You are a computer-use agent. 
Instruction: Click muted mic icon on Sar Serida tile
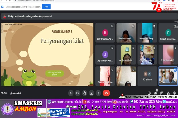pos(133,48)
